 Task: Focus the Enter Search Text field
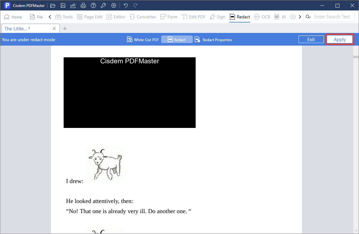[332, 17]
